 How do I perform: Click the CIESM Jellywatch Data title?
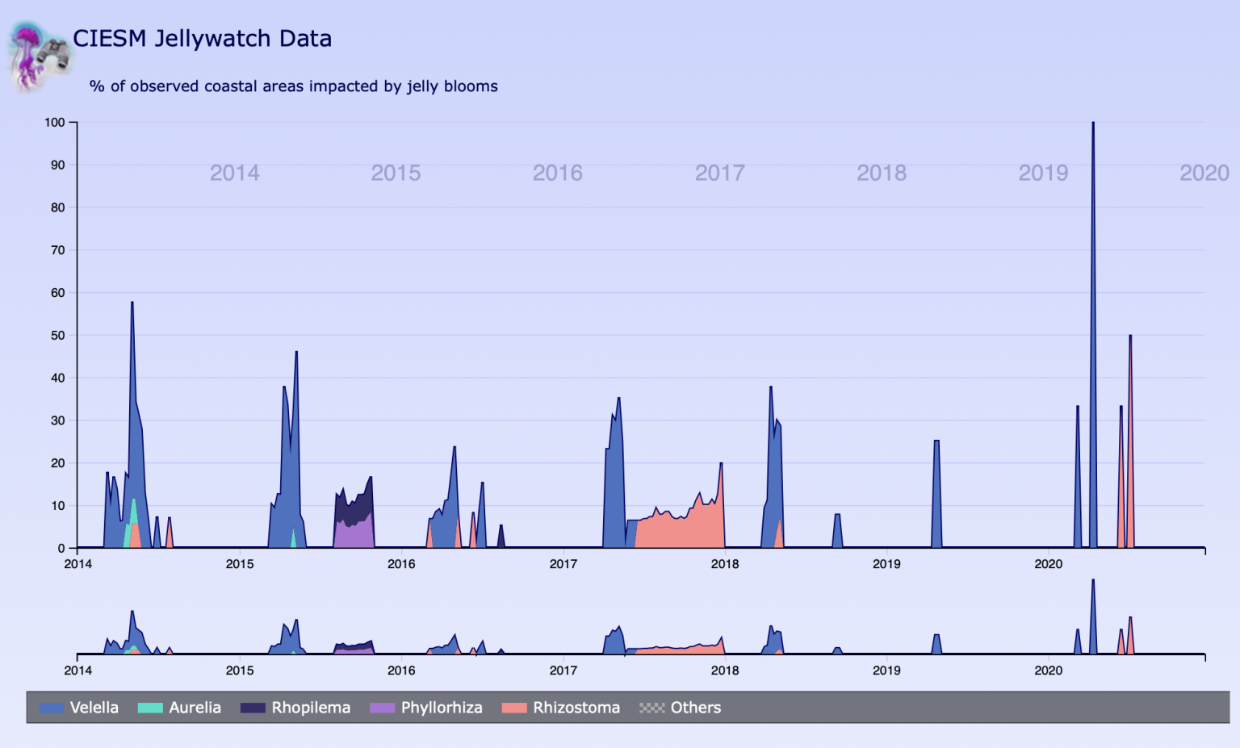pyautogui.click(x=202, y=39)
